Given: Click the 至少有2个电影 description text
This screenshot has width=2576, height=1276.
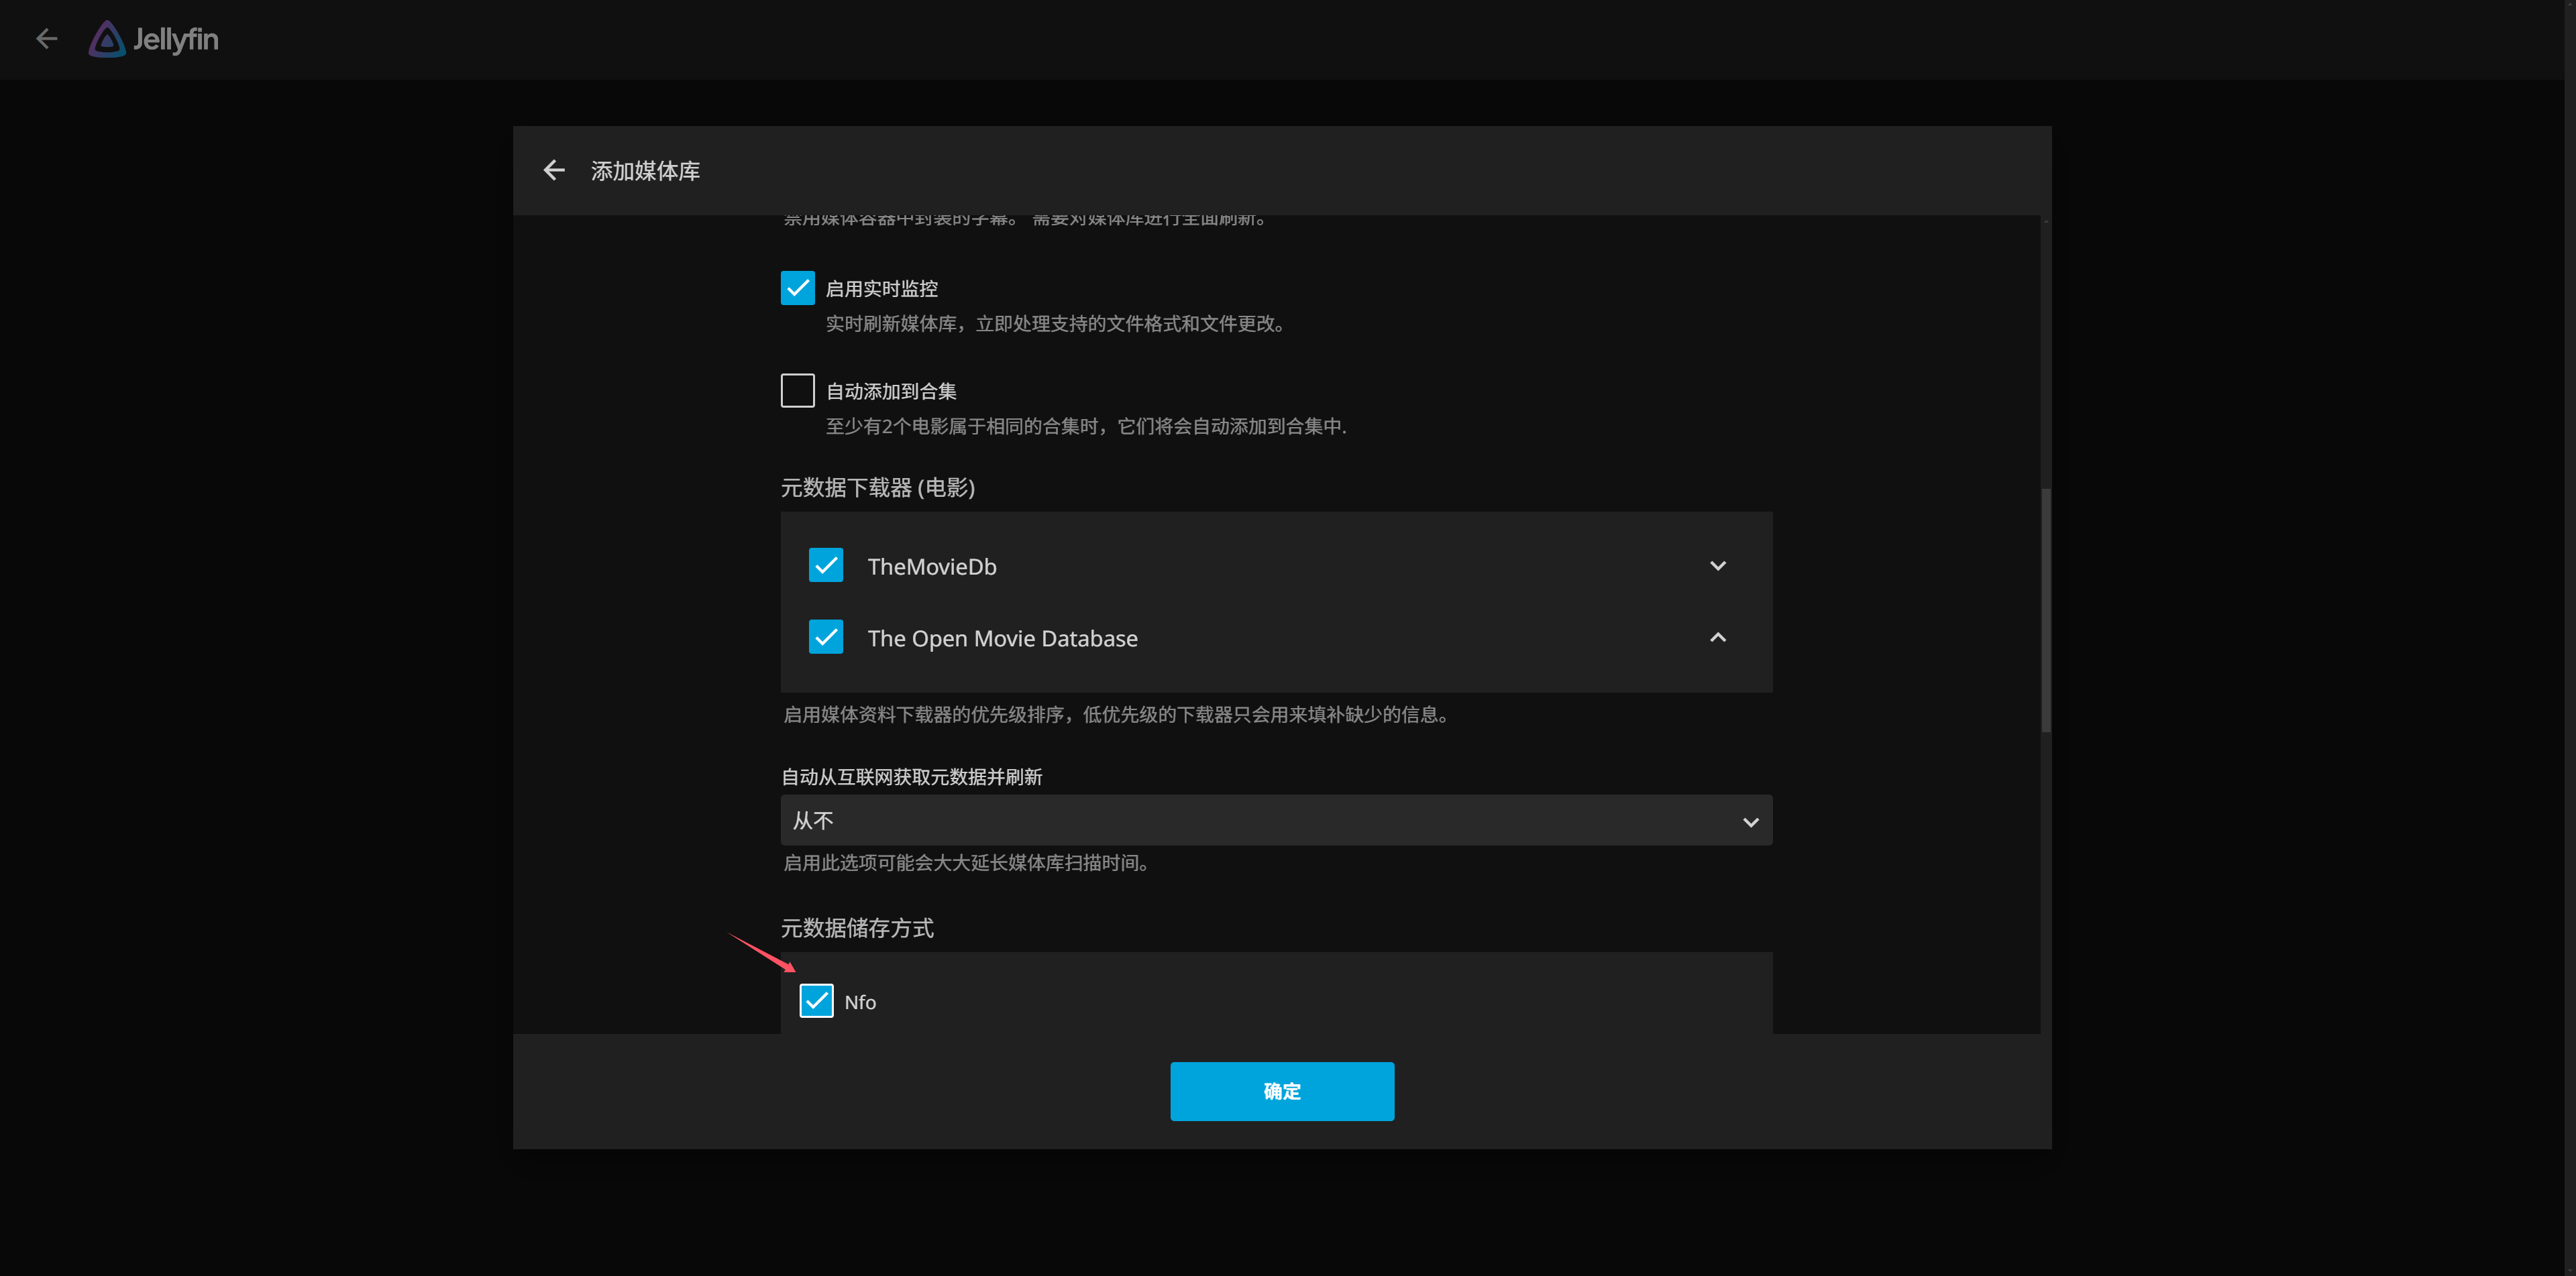Looking at the screenshot, I should pos(1086,426).
